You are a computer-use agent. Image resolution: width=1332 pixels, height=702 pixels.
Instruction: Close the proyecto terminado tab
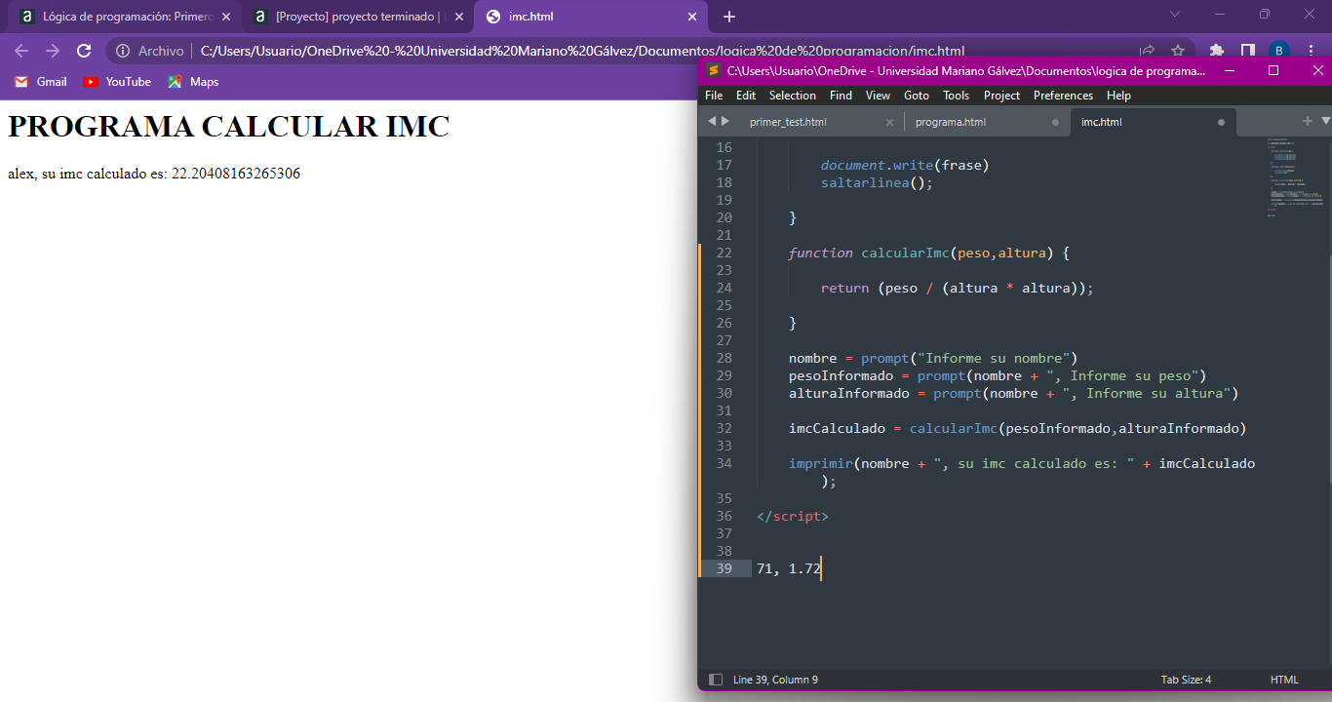click(458, 17)
